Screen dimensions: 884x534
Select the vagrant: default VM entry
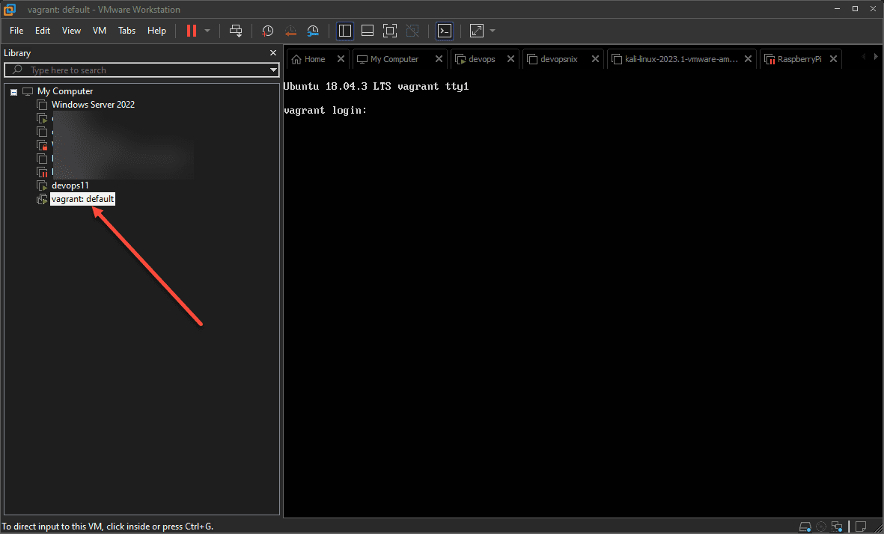[x=82, y=199]
